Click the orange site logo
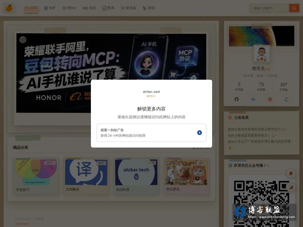 9,8
